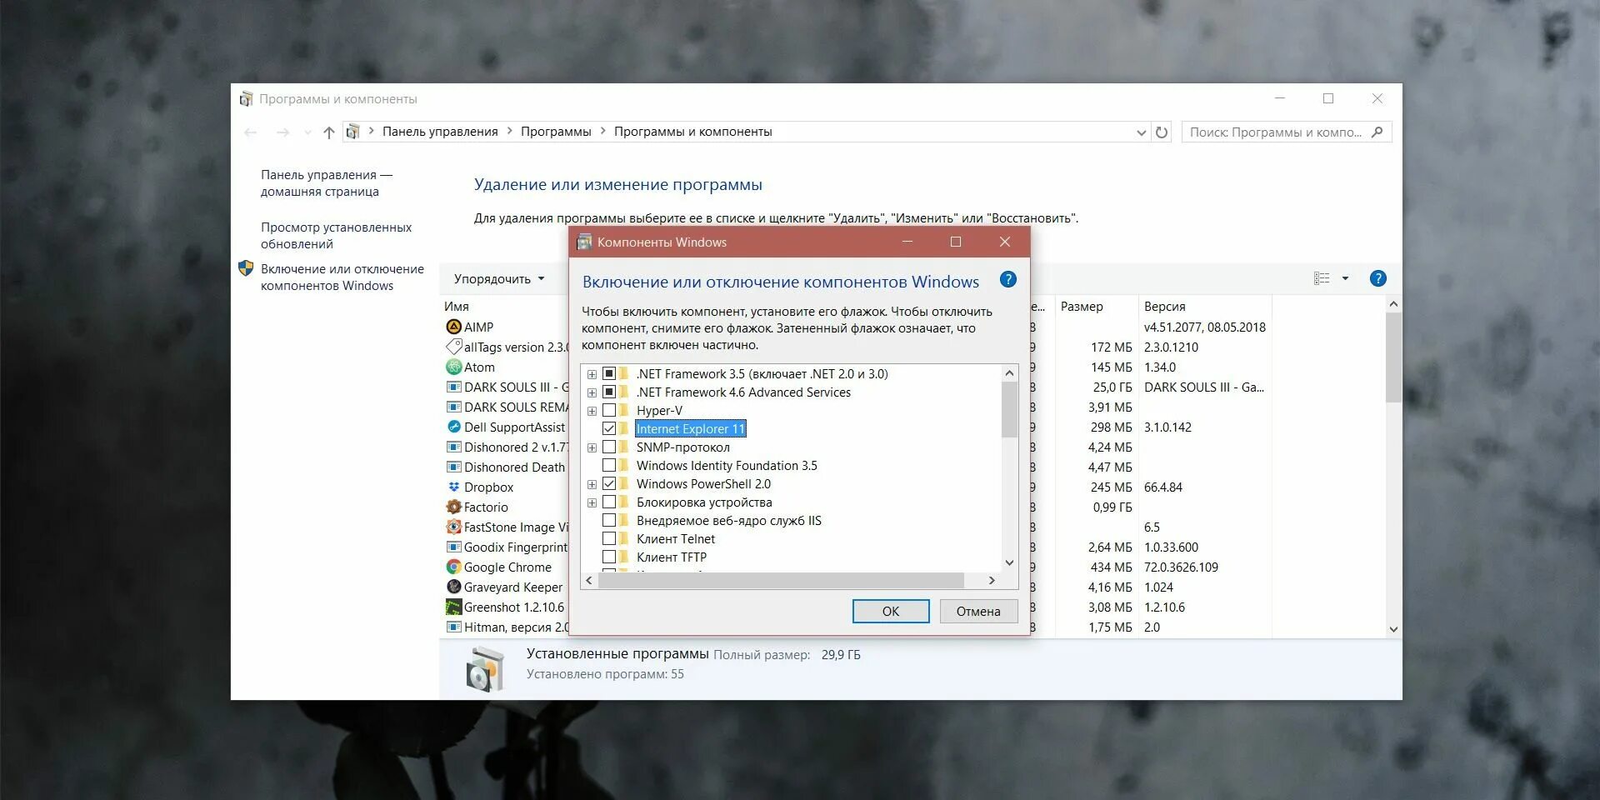Open help in Windows Components dialog
Screen dimensions: 1600x800
pos(1007,280)
